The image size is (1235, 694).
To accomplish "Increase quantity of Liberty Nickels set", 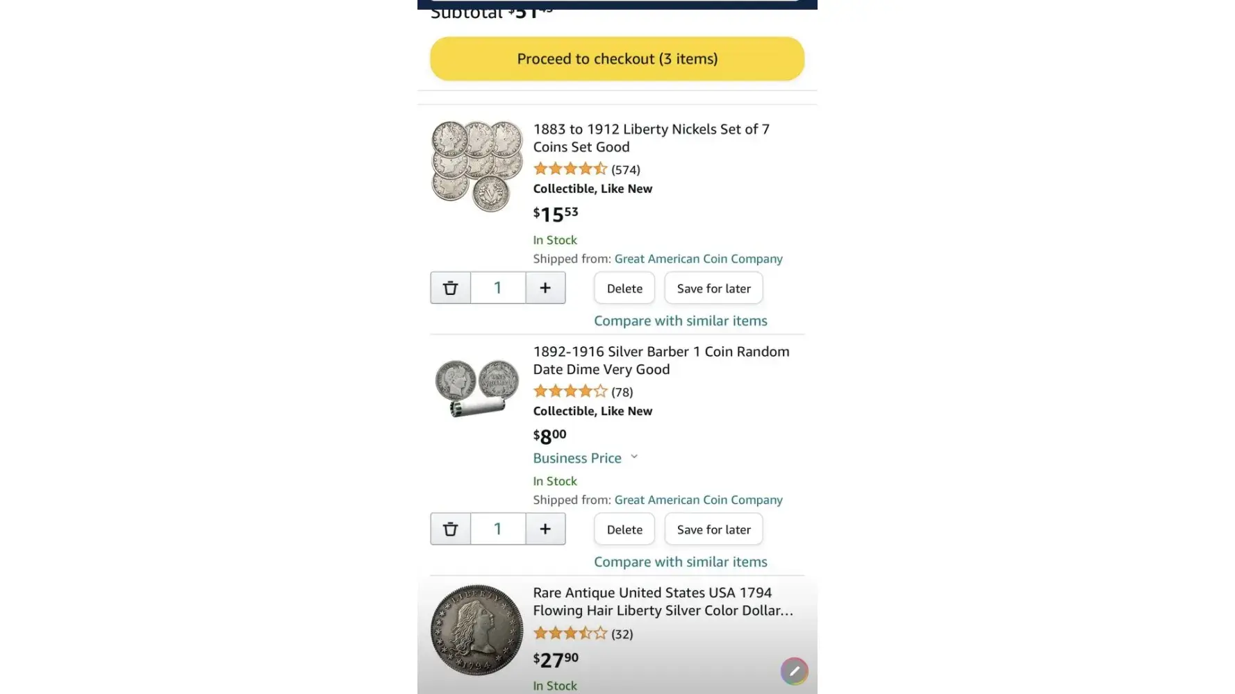I will [x=545, y=288].
